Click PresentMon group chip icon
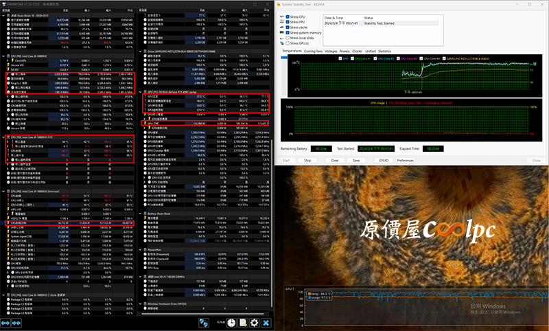Screen dimensions: 549x331 click(145, 250)
